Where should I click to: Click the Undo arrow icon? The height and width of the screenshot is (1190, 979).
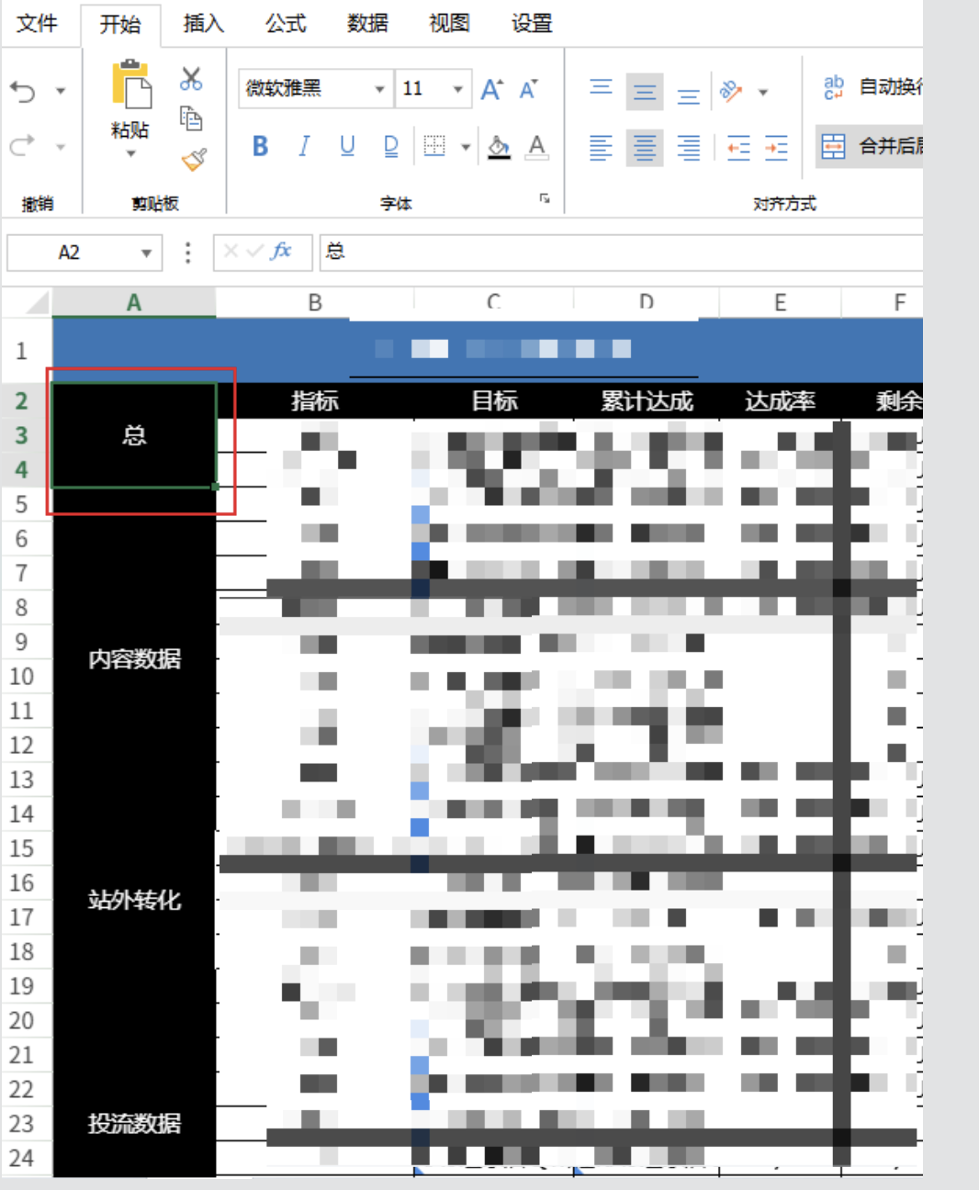tap(24, 92)
